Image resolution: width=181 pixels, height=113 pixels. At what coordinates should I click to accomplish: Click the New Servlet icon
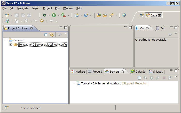(86, 15)
